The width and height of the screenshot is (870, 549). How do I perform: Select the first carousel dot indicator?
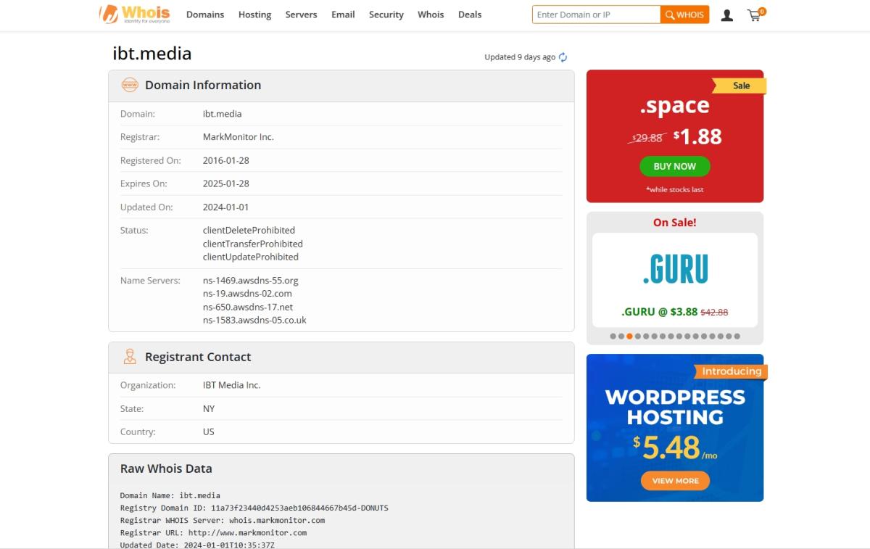(x=613, y=337)
